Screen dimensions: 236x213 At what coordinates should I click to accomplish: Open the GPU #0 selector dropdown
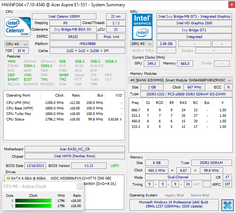[142, 44]
